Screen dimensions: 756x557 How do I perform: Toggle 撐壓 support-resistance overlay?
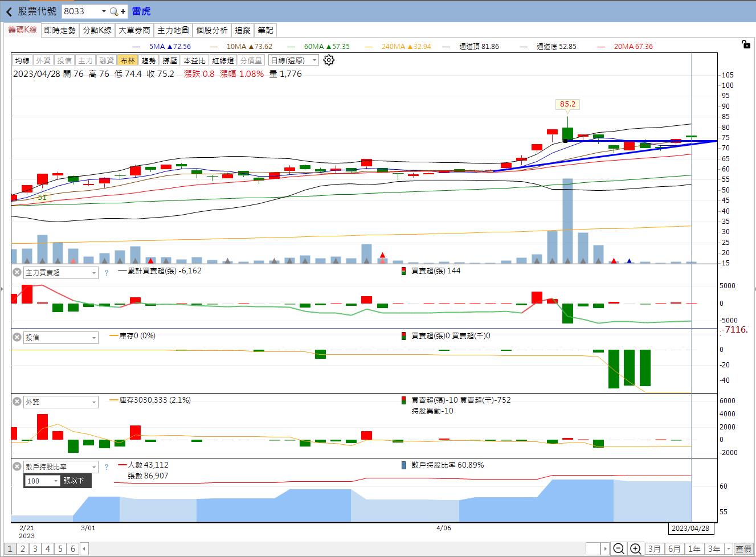click(170, 60)
